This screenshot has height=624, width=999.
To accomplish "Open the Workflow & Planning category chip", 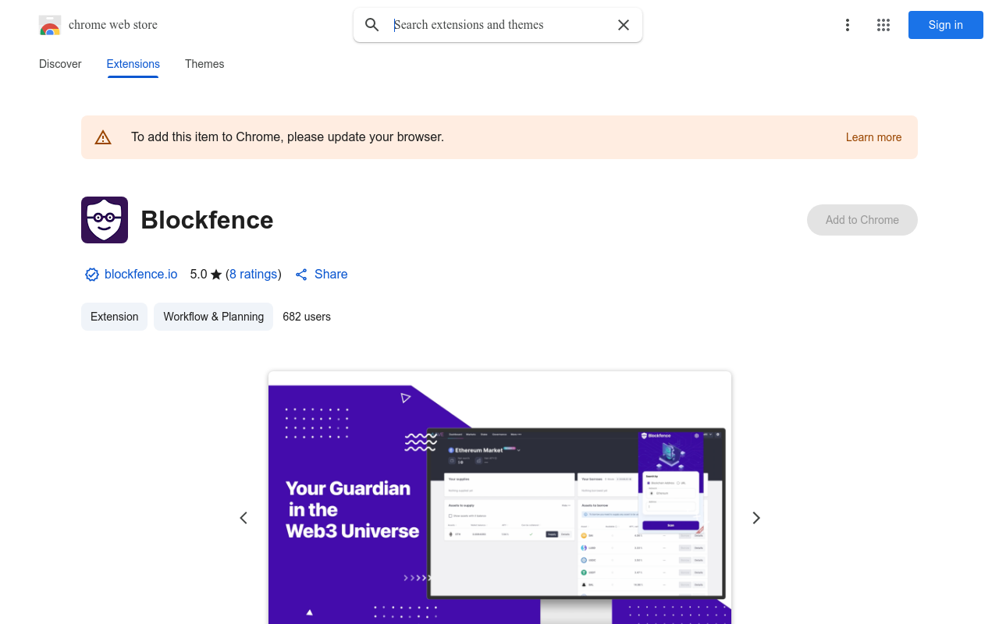I will (x=214, y=317).
